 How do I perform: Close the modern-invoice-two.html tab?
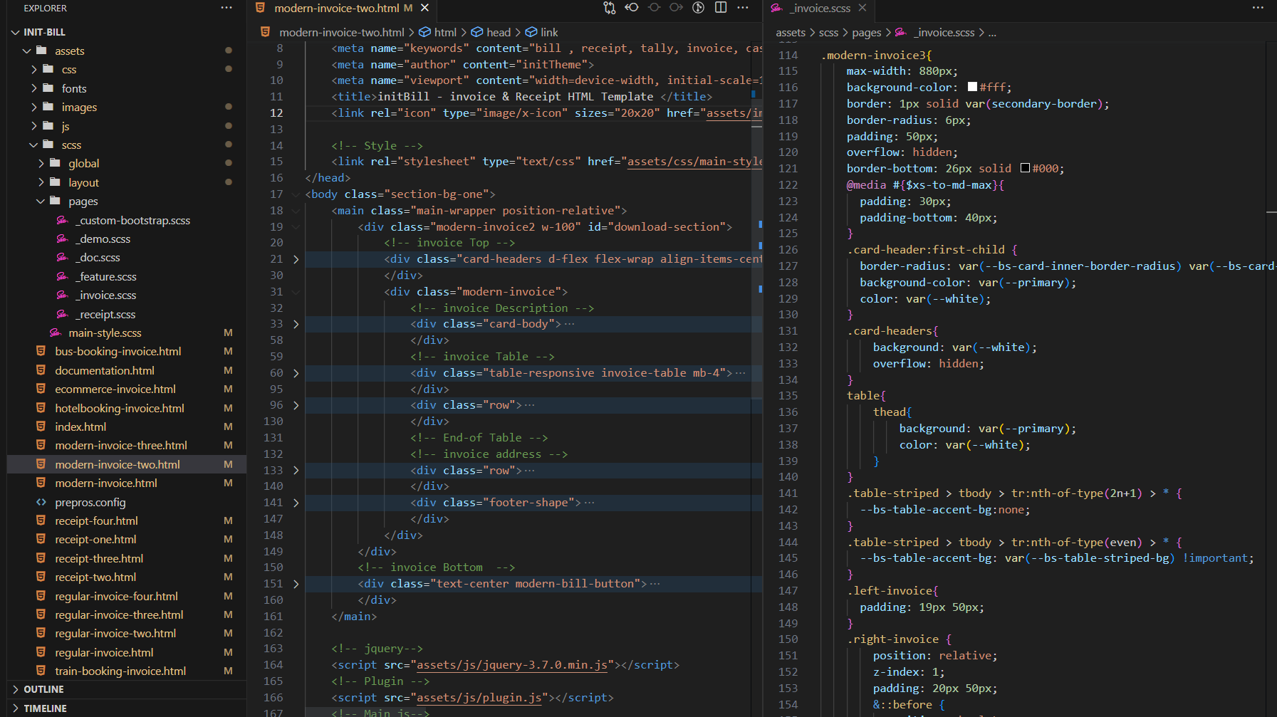click(425, 8)
